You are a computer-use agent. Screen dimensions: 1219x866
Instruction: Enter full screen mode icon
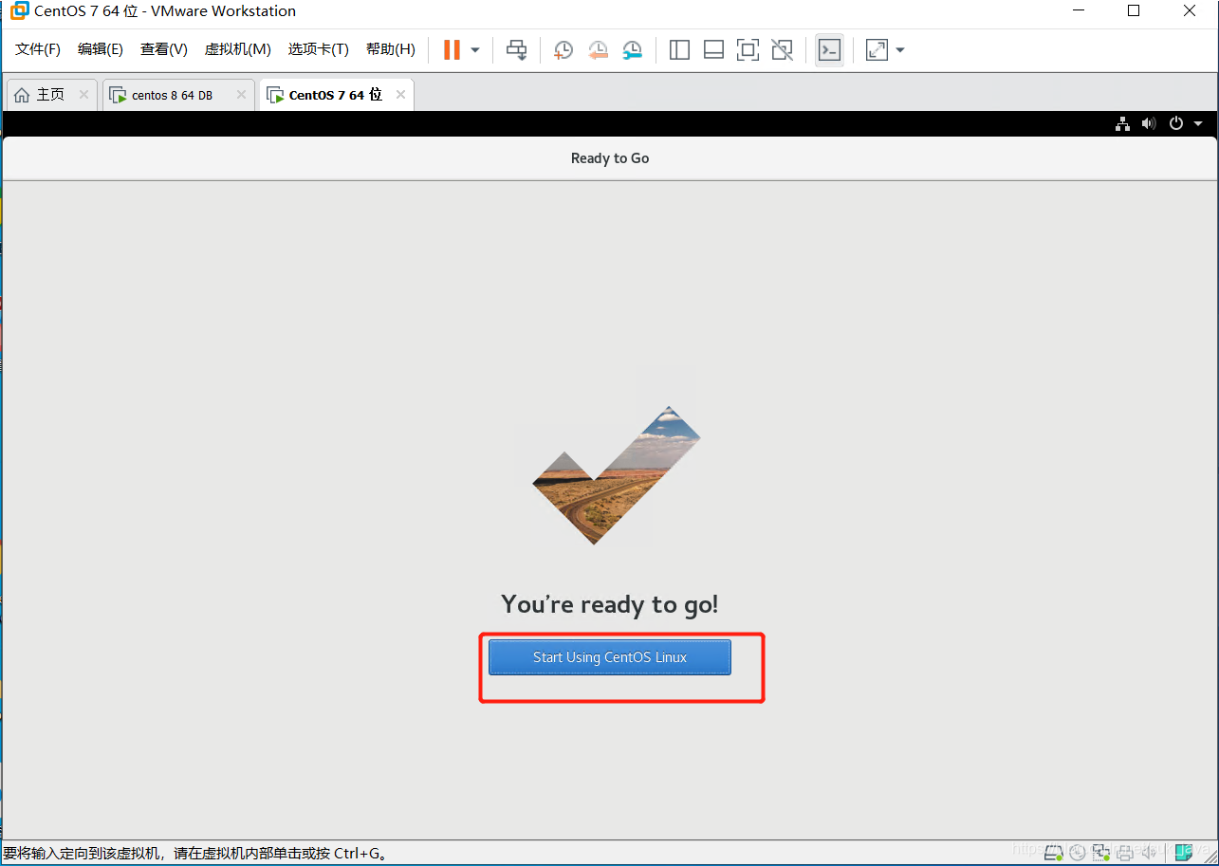coord(748,50)
